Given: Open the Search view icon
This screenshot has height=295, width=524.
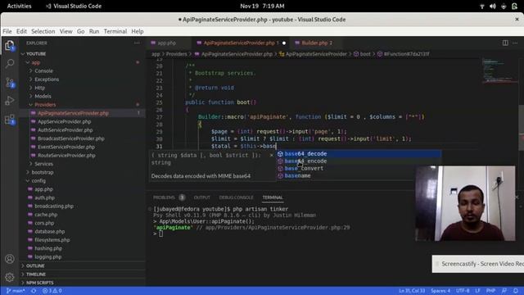Looking at the screenshot, I should 10,64.
